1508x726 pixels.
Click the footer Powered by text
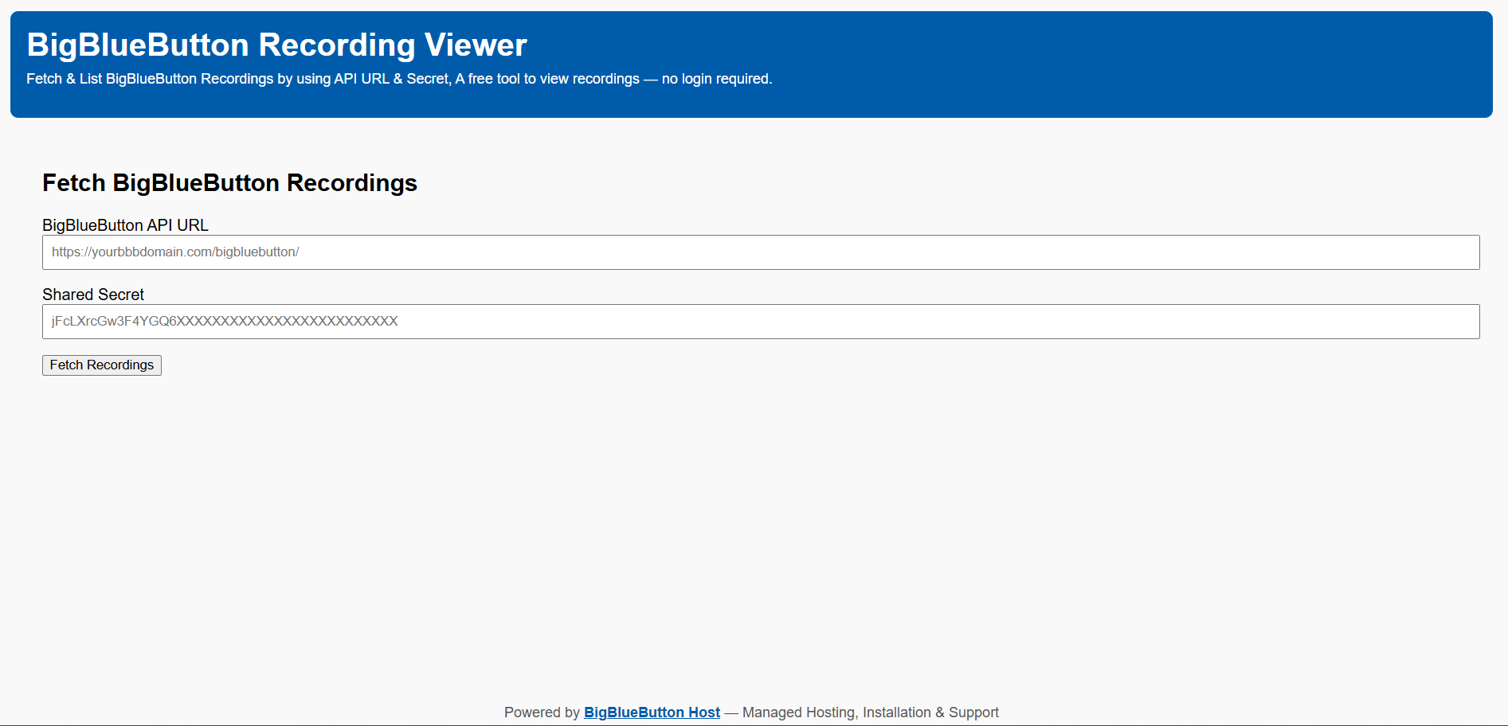(542, 712)
